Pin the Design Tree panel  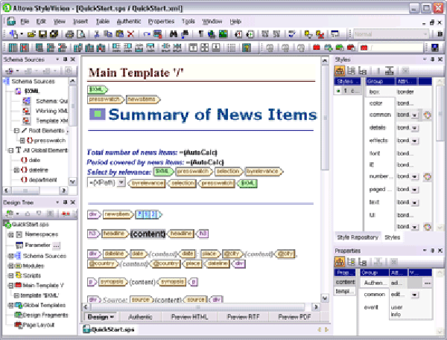point(65,202)
